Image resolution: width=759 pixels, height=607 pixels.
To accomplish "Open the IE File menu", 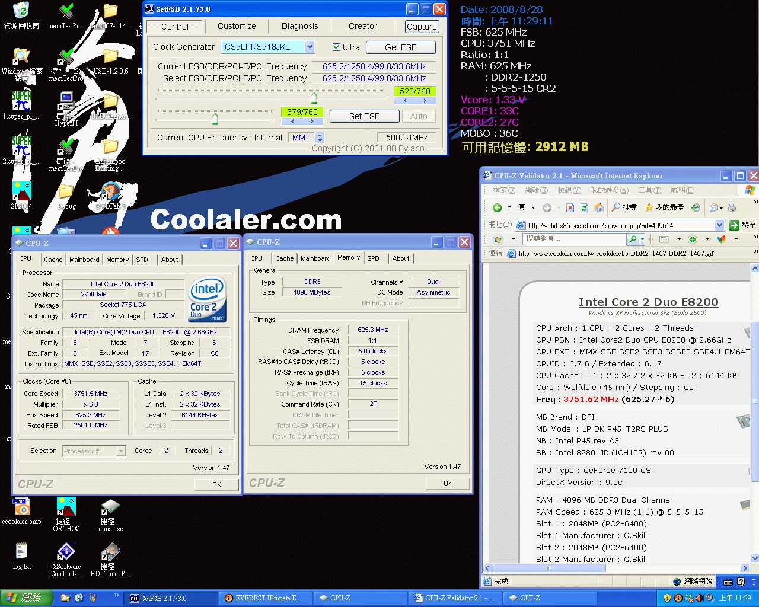I will tap(504, 190).
